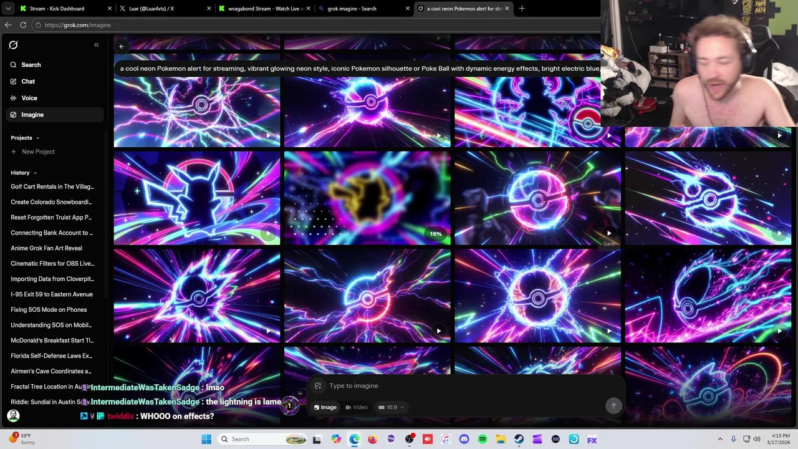Screen dimensions: 798x449
Task: Open history chat McDonald's Breakfast Start Time
Action: click(52, 340)
